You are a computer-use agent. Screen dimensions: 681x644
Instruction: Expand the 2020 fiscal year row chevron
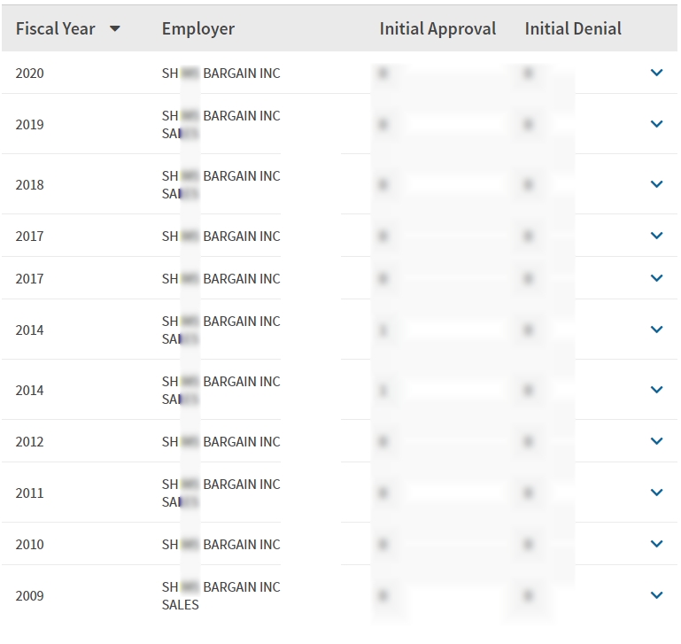(x=656, y=73)
